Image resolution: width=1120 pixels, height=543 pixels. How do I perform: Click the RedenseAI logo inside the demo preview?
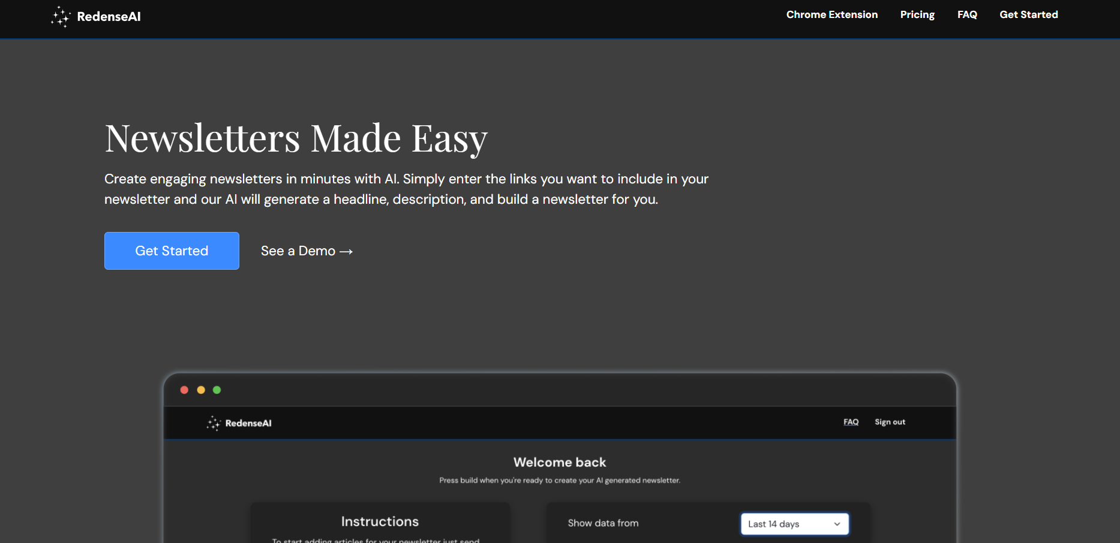(239, 423)
